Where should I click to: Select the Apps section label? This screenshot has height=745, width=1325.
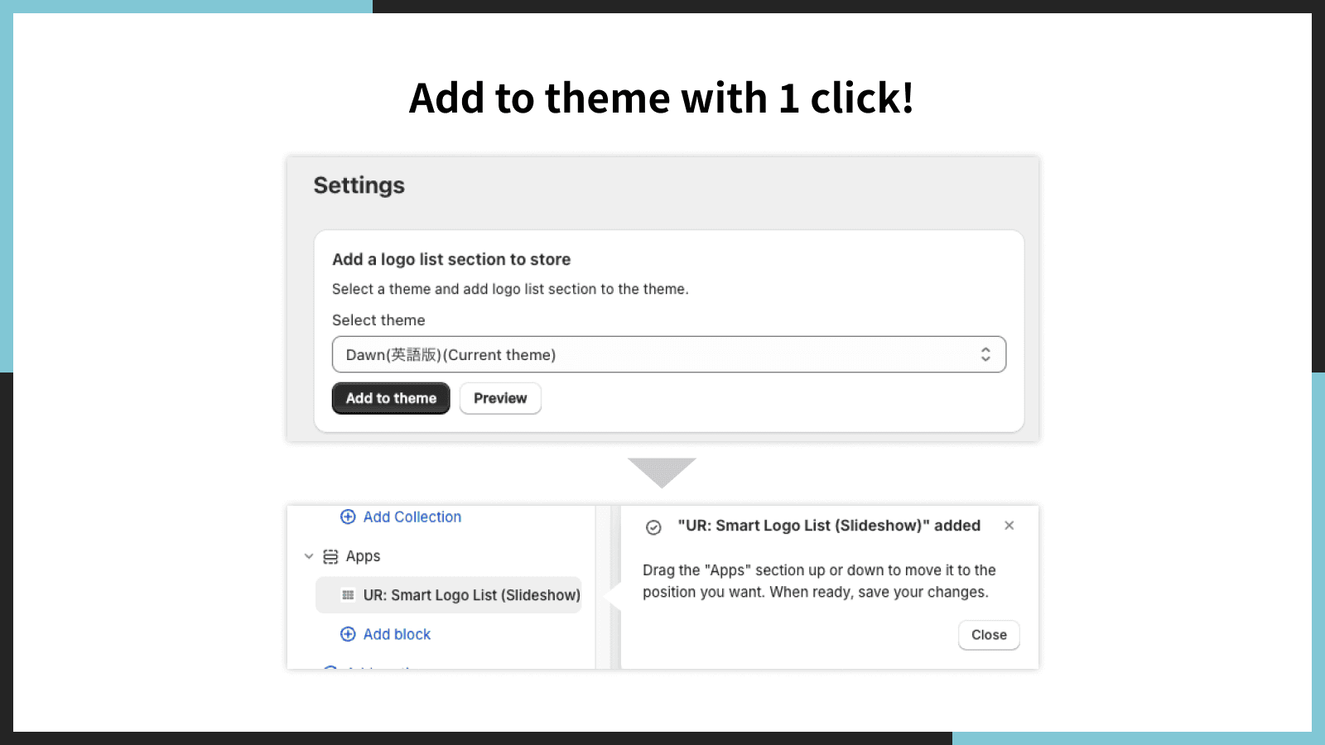click(363, 556)
